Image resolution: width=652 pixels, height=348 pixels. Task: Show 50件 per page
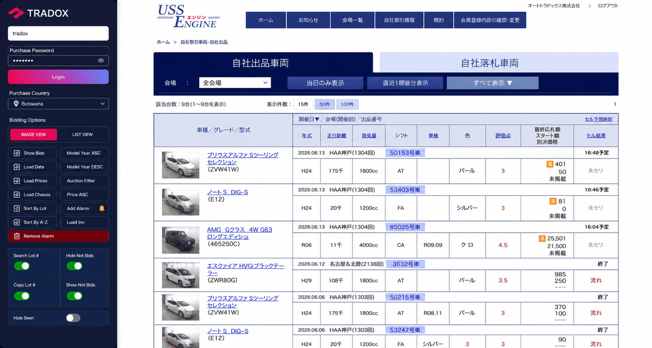[324, 104]
